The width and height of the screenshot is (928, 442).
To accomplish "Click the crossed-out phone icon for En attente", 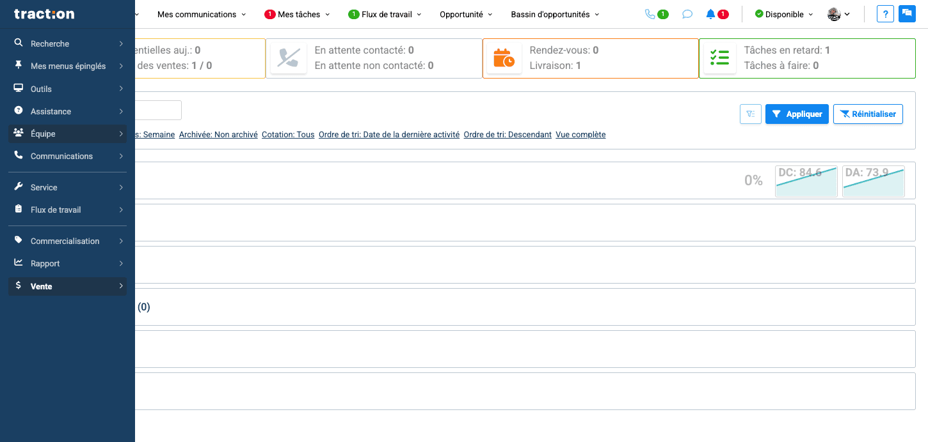I will click(288, 58).
